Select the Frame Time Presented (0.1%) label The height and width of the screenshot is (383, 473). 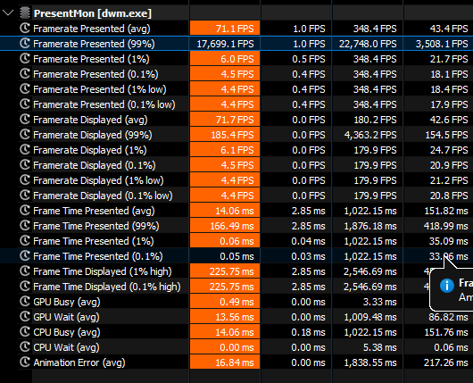click(98, 256)
